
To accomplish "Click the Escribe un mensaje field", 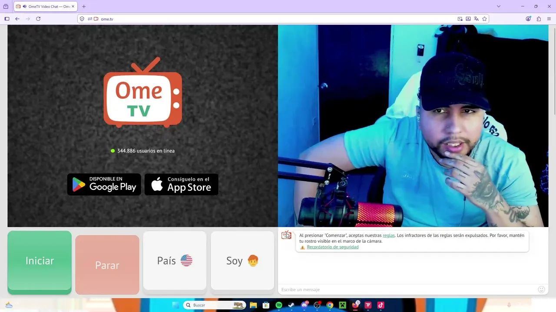I will pyautogui.click(x=407, y=289).
